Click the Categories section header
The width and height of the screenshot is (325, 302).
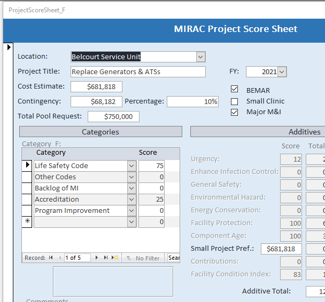100,132
